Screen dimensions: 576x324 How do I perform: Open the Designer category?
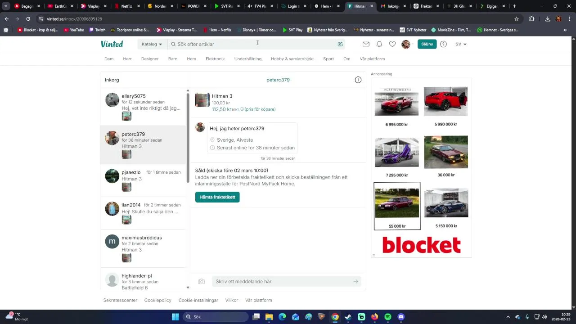150,59
